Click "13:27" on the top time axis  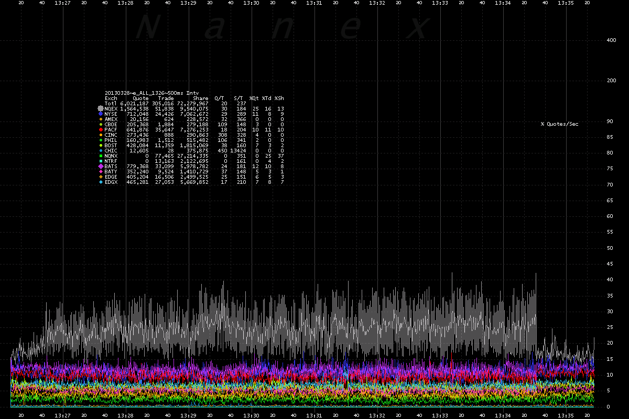[x=62, y=3]
